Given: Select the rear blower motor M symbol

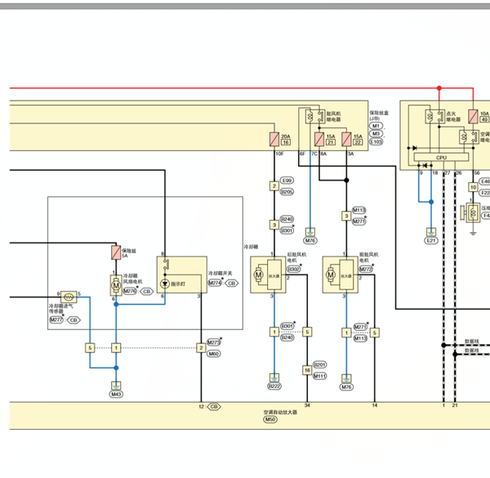Looking at the screenshot, I should 258,275.
